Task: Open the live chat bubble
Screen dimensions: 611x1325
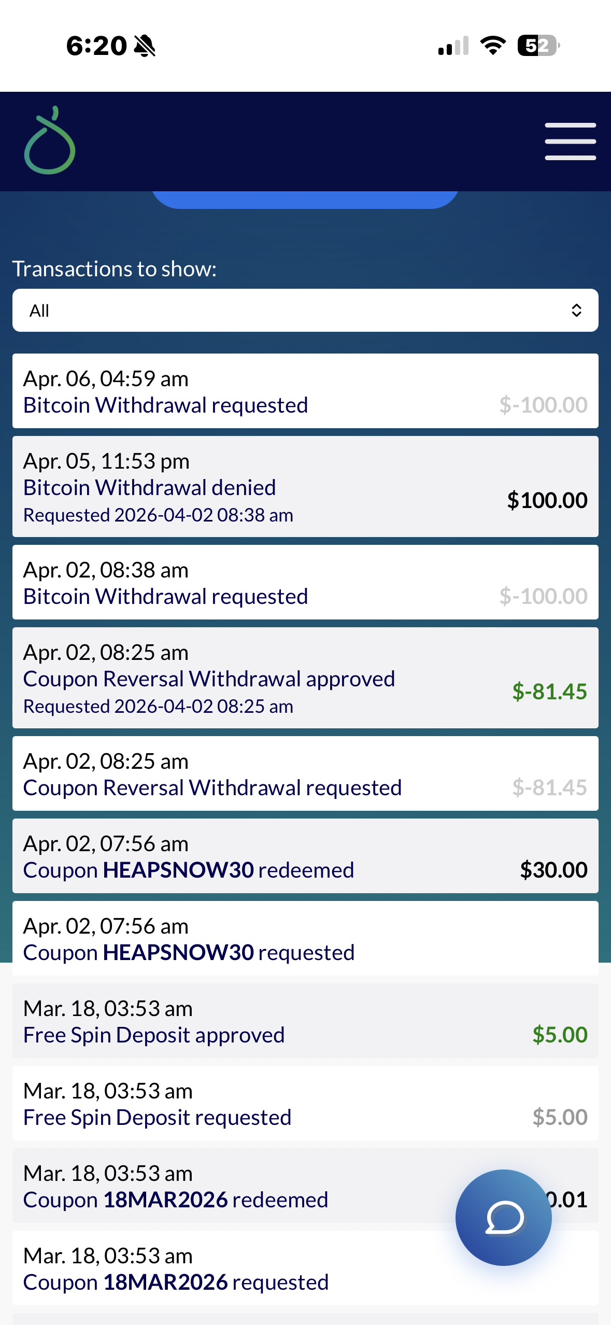Action: click(503, 1217)
